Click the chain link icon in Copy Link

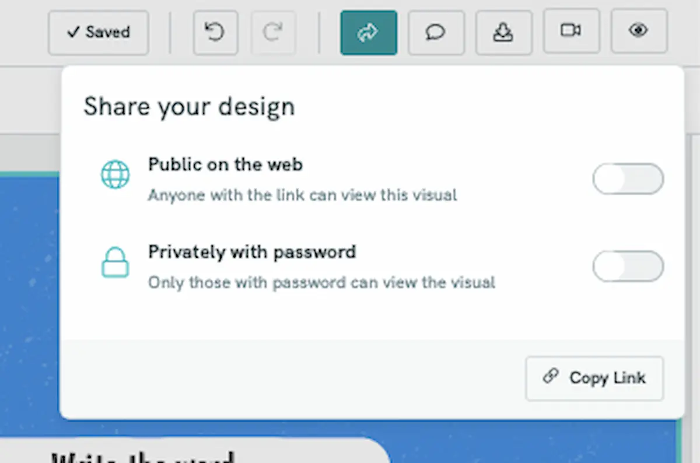(550, 377)
